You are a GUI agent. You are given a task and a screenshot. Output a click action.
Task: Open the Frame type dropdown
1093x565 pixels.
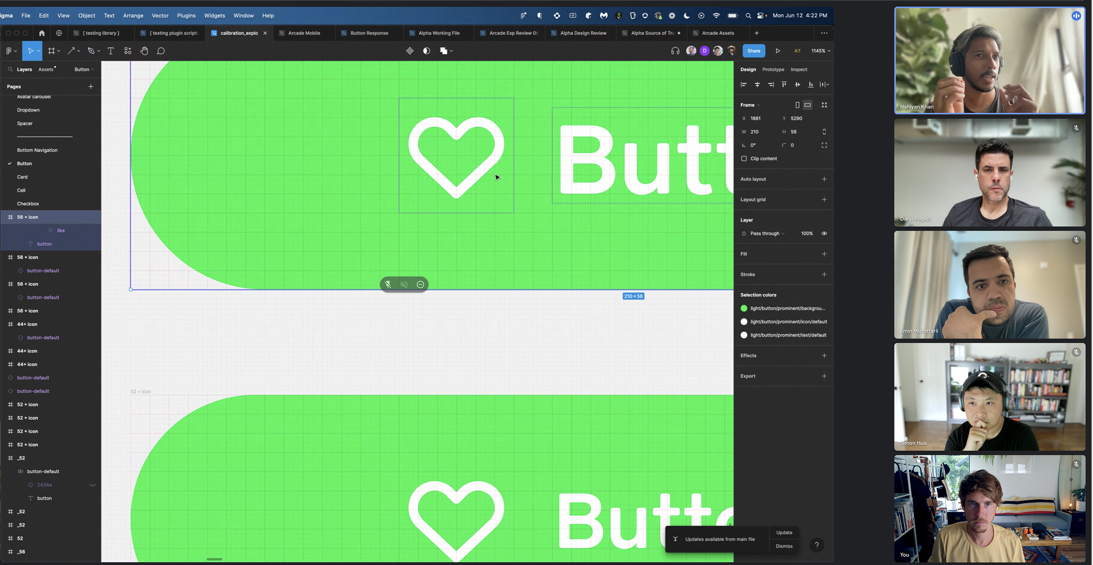[x=750, y=105]
